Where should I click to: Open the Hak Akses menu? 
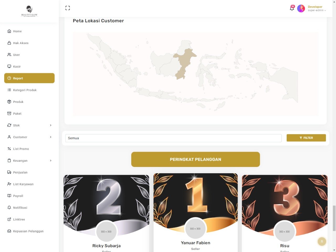click(29, 43)
